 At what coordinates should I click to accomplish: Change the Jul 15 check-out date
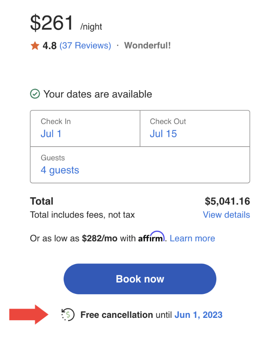pyautogui.click(x=163, y=134)
